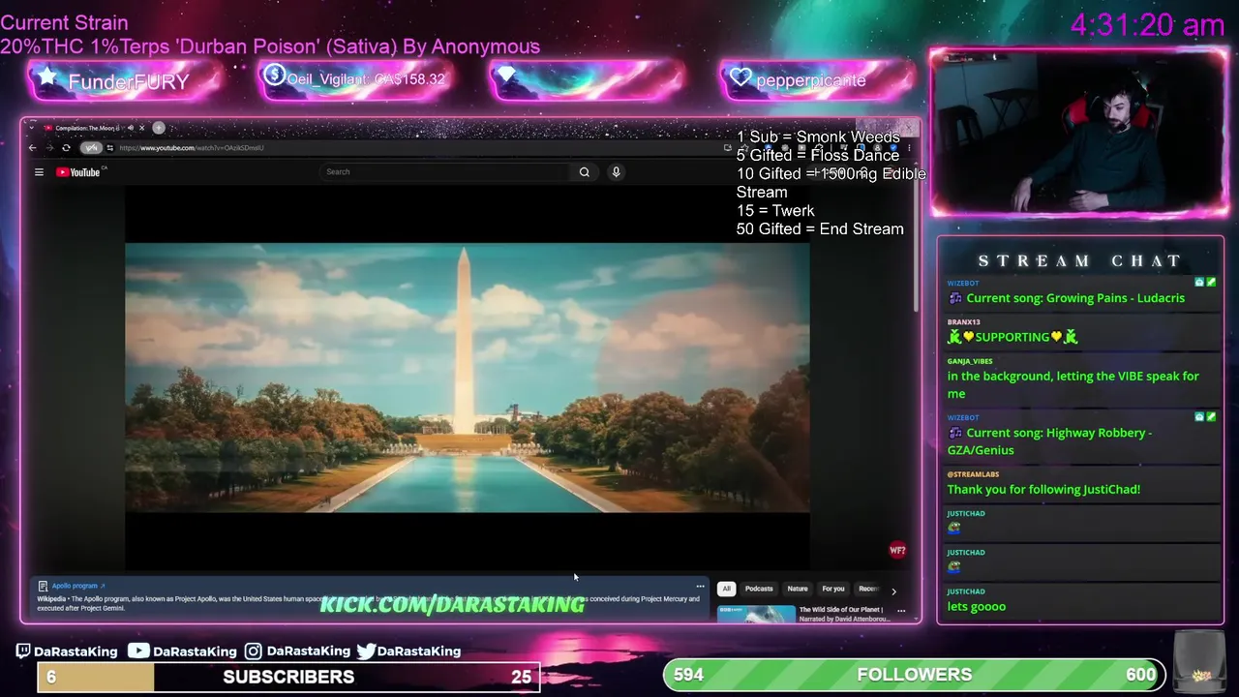Click the 'lets goooo' chat message

(x=977, y=606)
